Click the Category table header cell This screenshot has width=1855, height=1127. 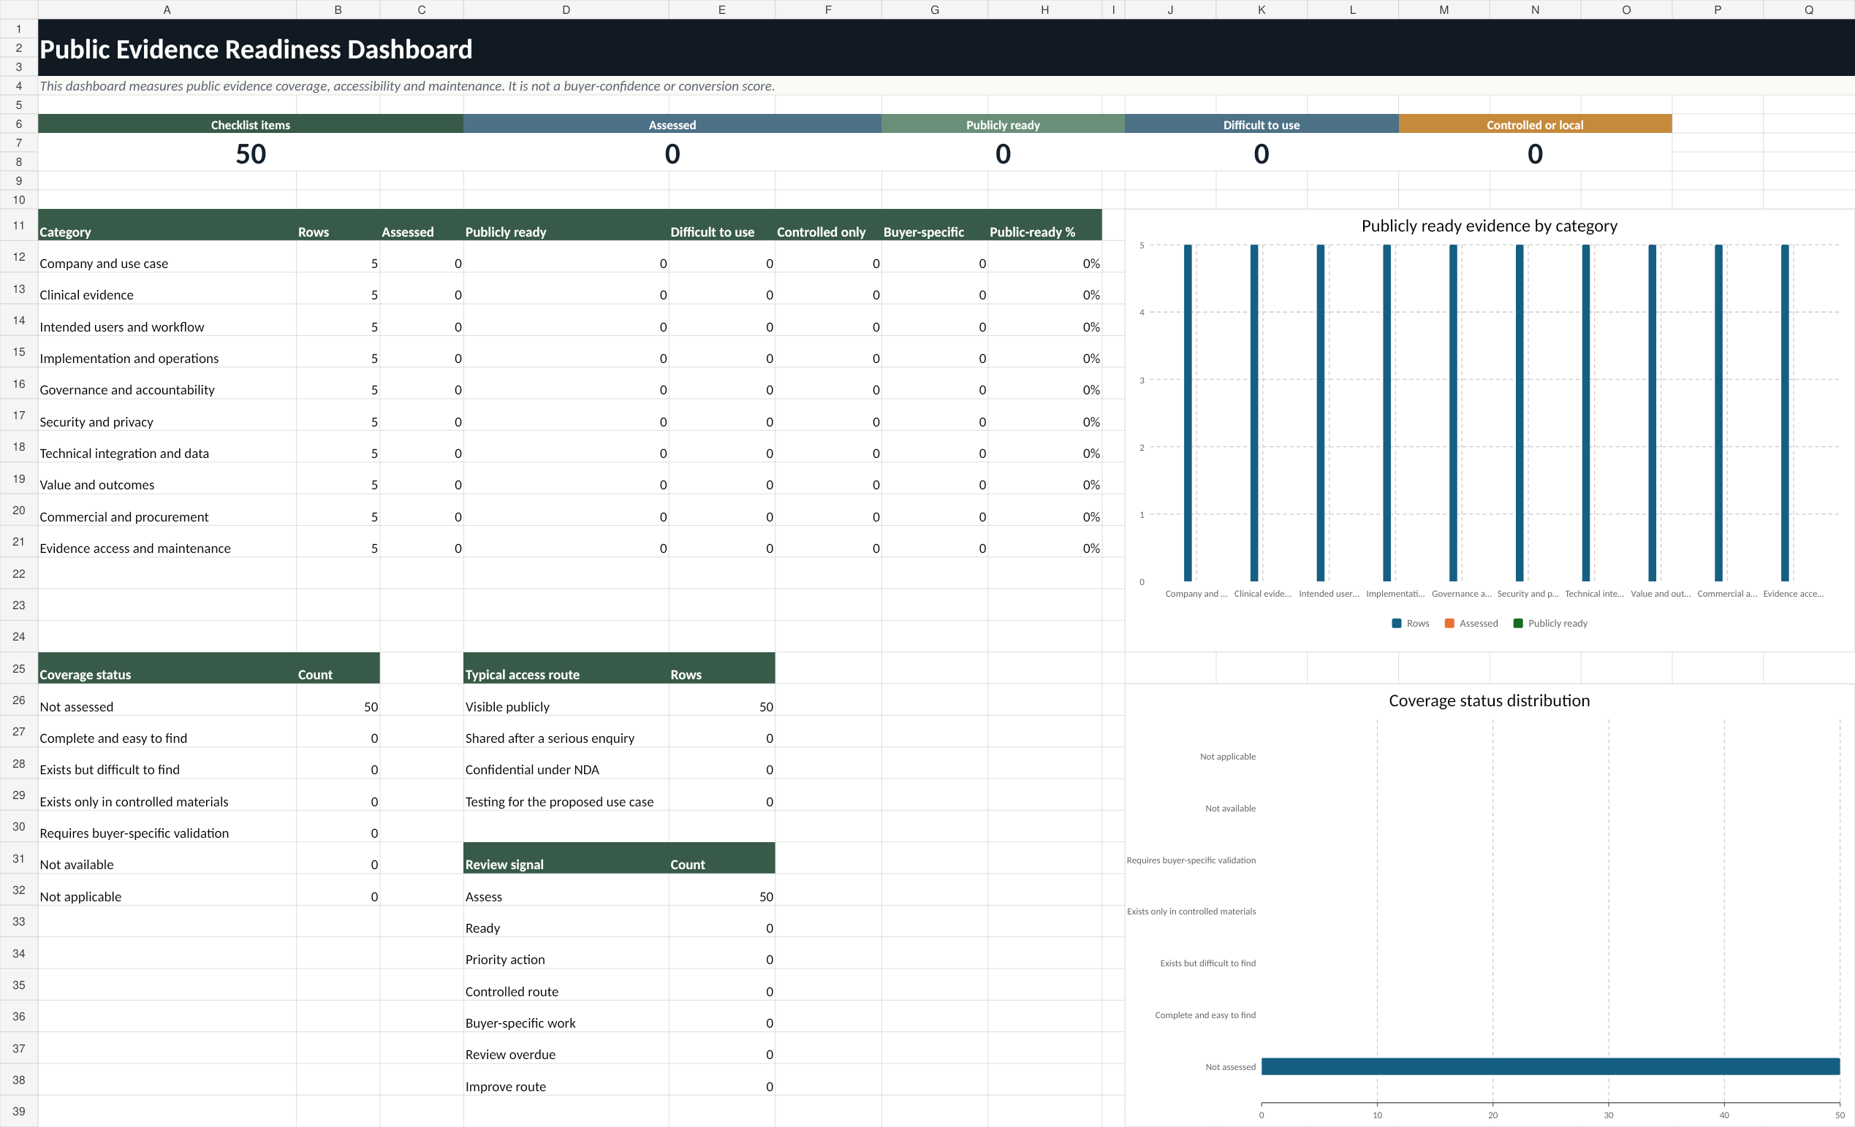pos(167,225)
